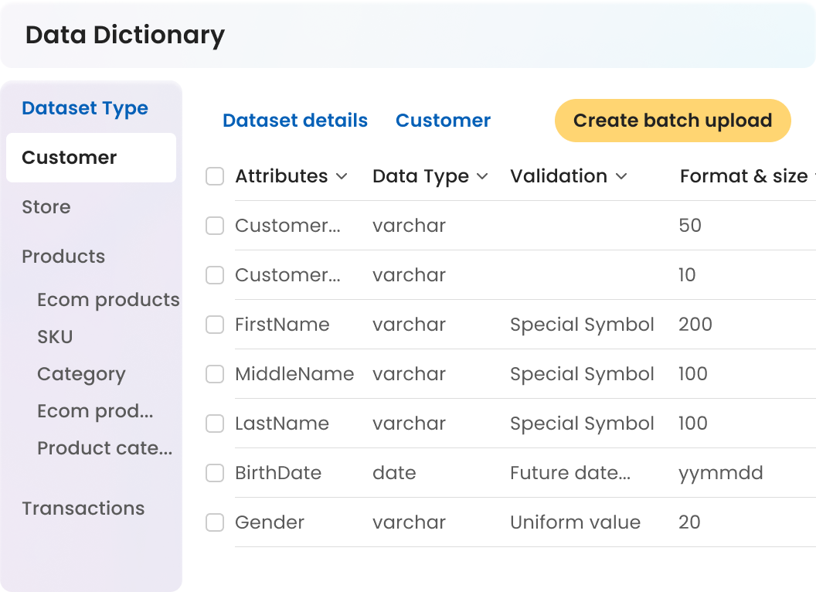Toggle the select-all checkbox beside Attributes
Viewport: 816px width, 592px height.
215,176
